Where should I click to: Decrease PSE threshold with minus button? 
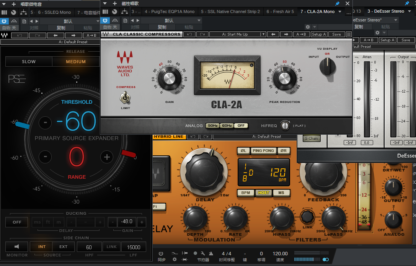click(x=45, y=123)
